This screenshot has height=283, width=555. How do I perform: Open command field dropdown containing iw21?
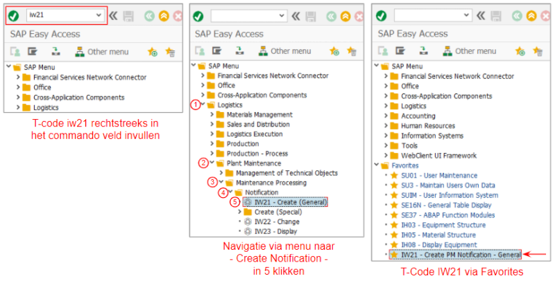pos(99,15)
